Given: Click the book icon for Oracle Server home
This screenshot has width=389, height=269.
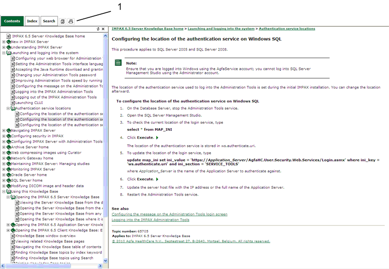Looking at the screenshot, I should point(9,175).
